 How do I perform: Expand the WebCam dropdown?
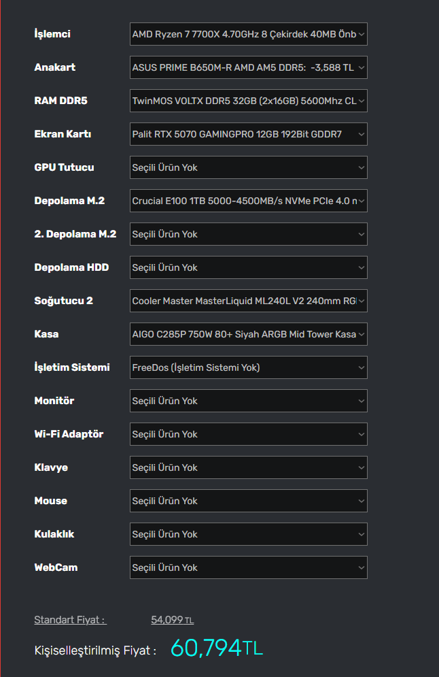pos(248,567)
